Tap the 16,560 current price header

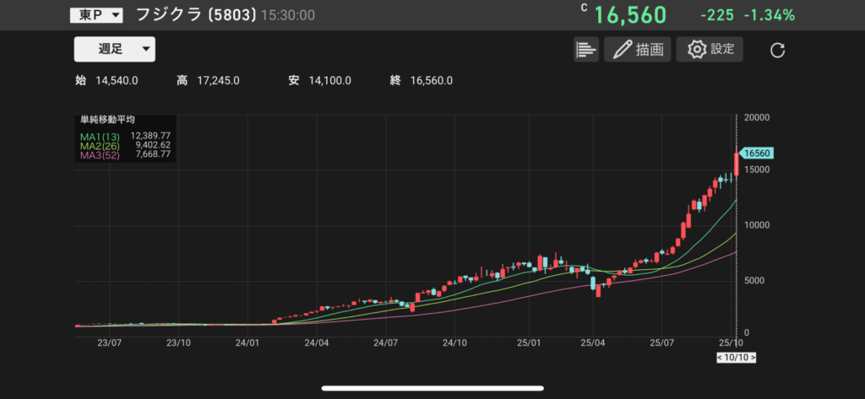coord(629,15)
